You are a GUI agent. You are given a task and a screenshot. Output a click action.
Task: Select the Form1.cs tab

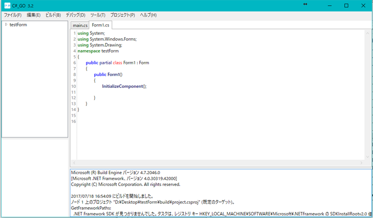(x=100, y=25)
